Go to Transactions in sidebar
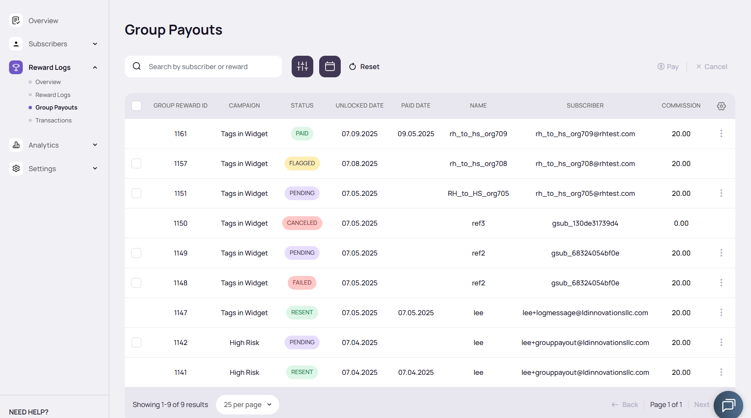The width and height of the screenshot is (751, 418). point(53,120)
